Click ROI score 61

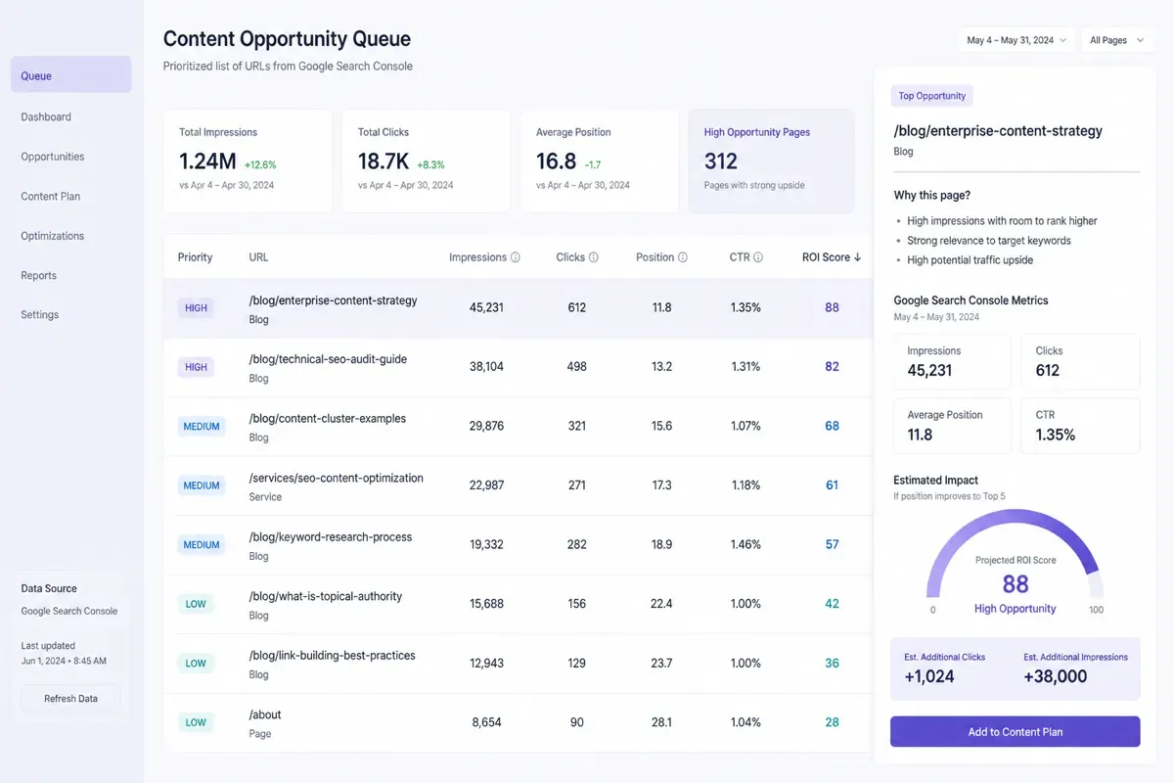[832, 484]
